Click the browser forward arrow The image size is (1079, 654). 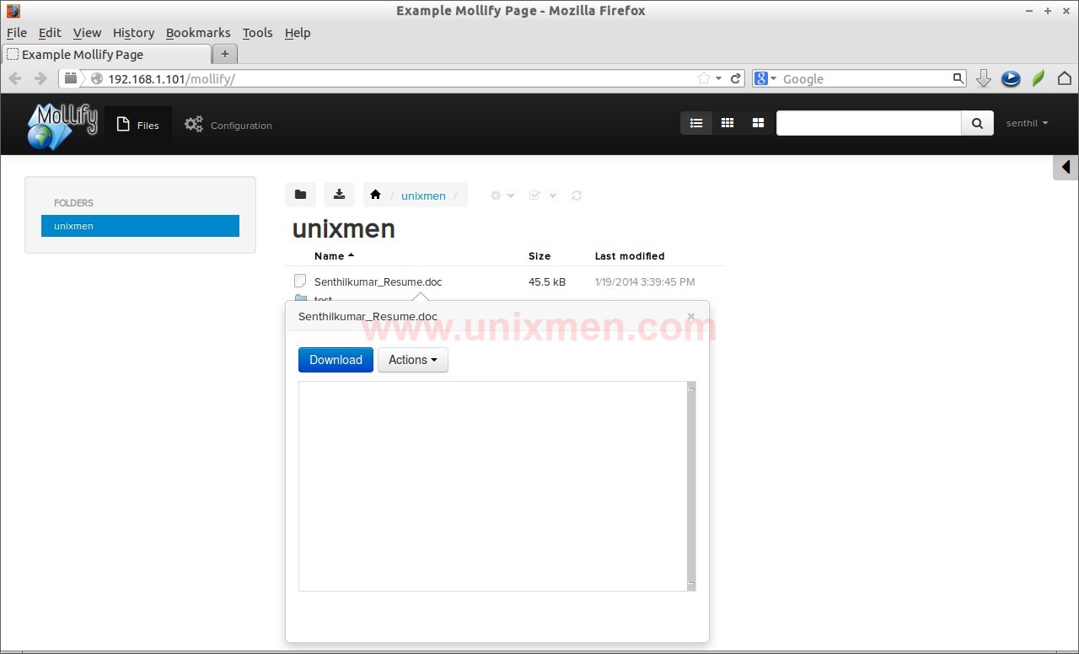tap(40, 78)
